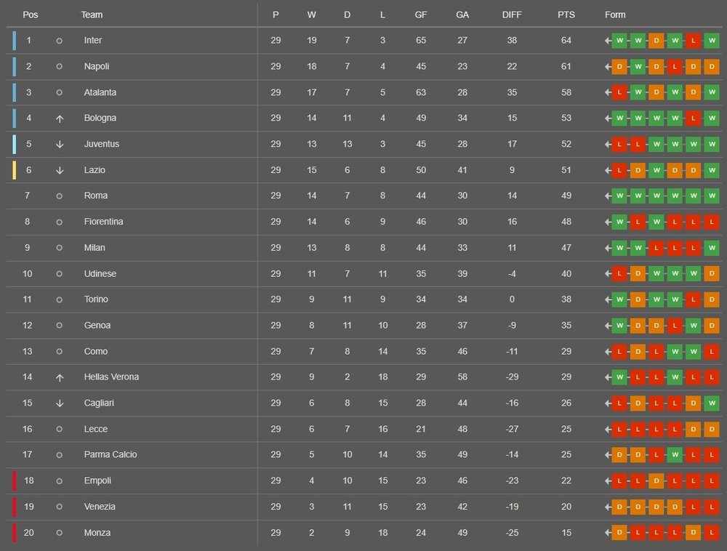The width and height of the screenshot is (727, 551).
Task: Sort table by PTS column header
Action: (x=566, y=15)
